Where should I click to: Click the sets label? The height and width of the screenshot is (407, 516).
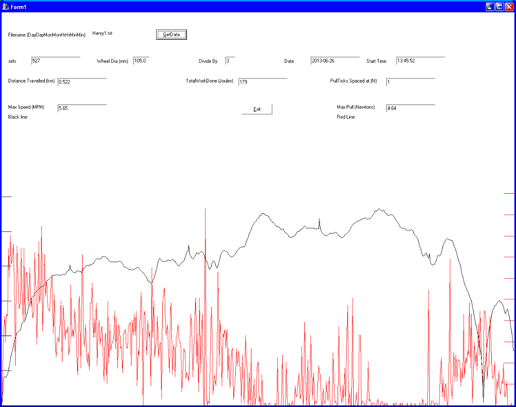[x=12, y=61]
